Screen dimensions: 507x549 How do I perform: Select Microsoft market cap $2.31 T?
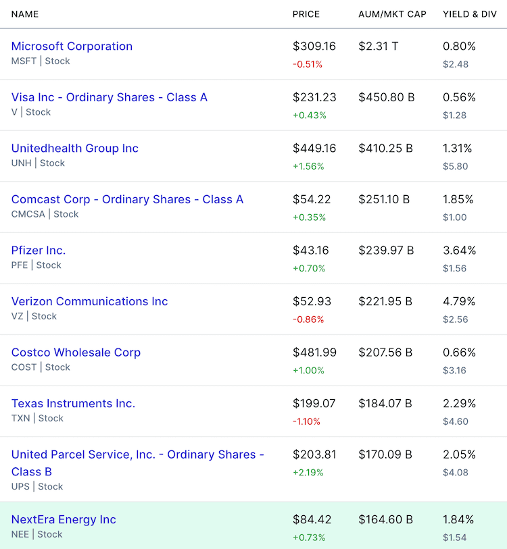379,46
